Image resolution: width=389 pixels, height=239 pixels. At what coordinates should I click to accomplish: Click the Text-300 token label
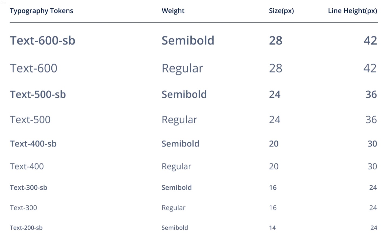pyautogui.click(x=23, y=208)
